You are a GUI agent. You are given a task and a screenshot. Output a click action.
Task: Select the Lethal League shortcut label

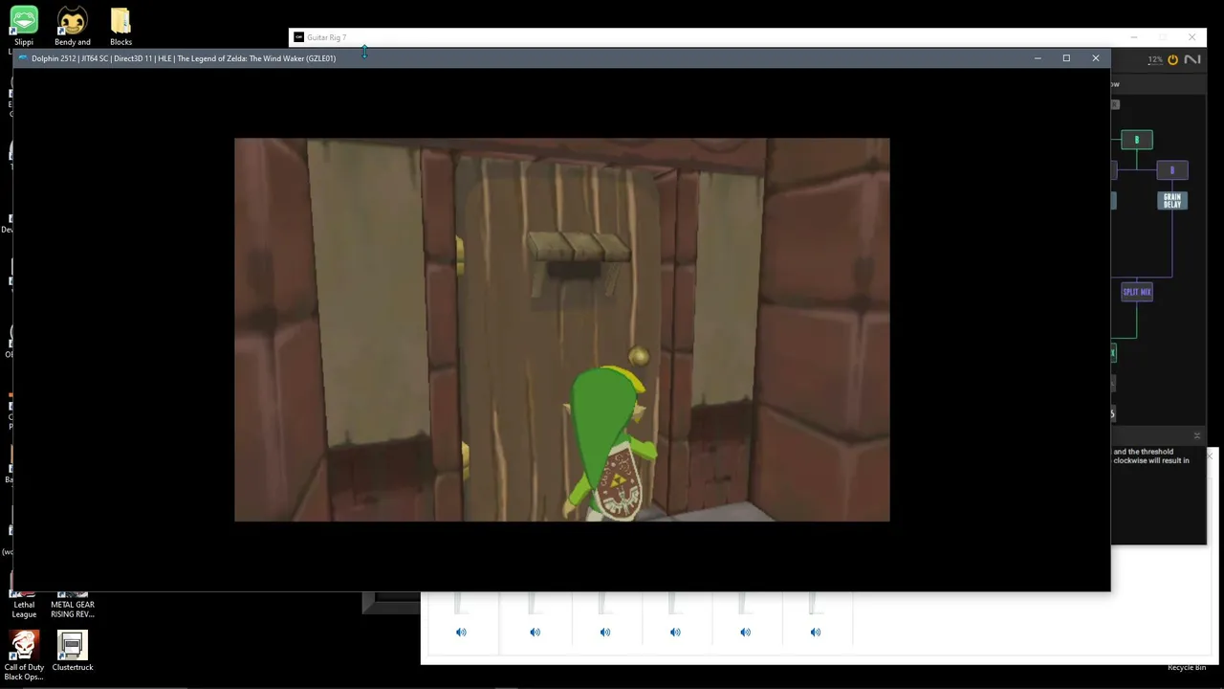[24, 610]
